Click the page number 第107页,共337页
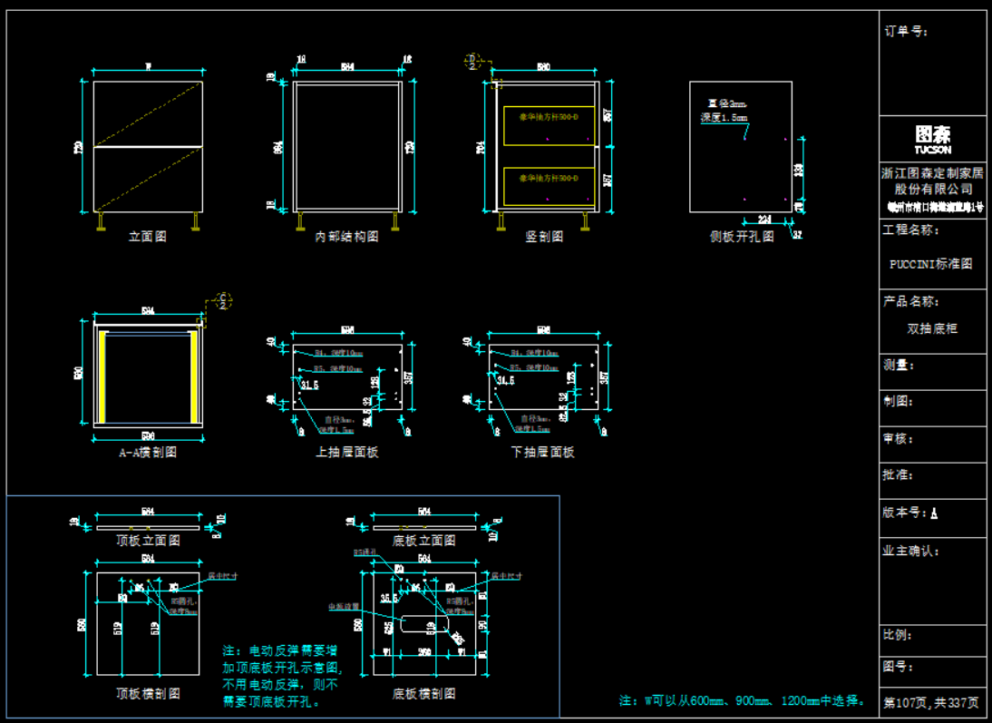 click(931, 702)
